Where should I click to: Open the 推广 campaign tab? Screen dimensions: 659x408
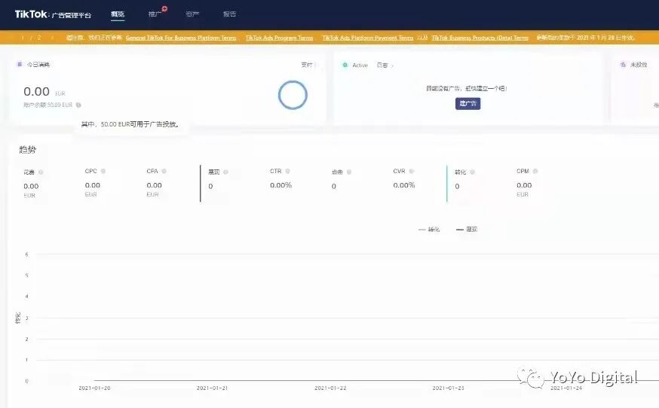tap(155, 14)
